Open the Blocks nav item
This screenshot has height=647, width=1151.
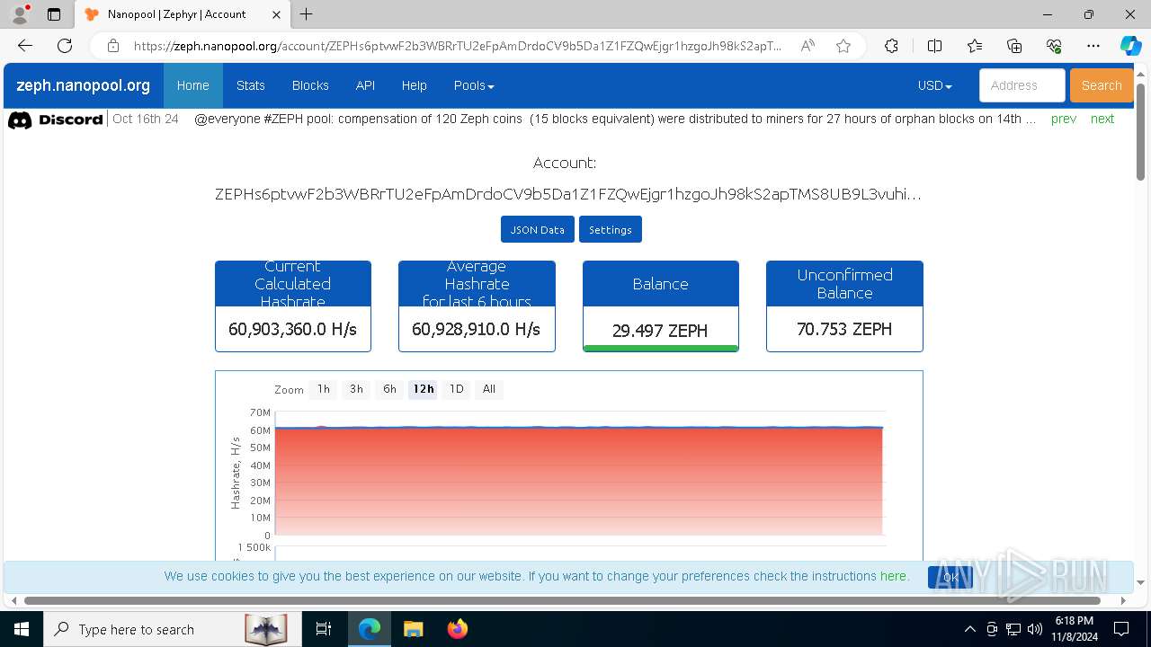coord(310,85)
